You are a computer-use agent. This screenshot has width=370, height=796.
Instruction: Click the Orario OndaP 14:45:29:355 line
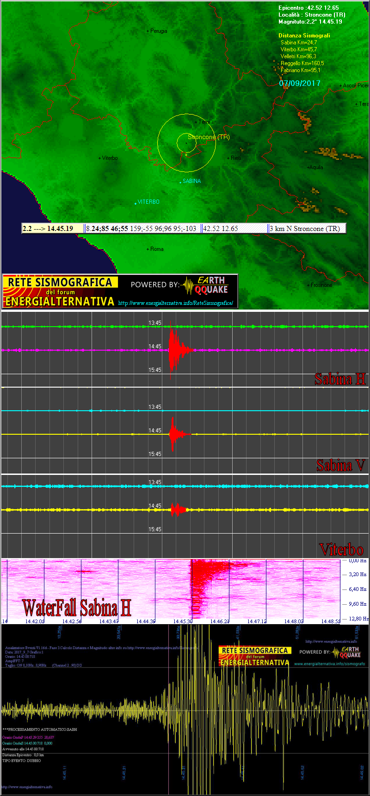coord(28,737)
